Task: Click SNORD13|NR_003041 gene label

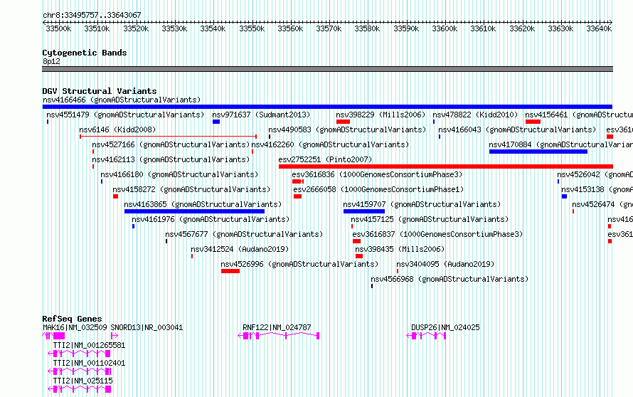Action: coord(147,327)
